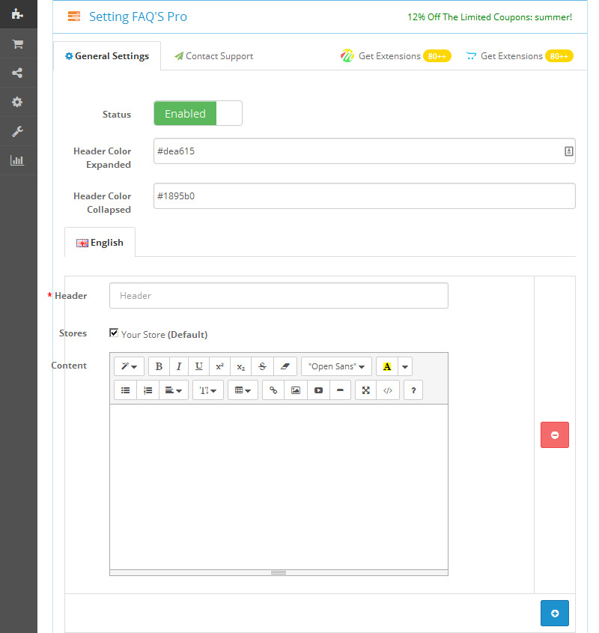Image resolution: width=599 pixels, height=633 pixels.
Task: Open the "Open Sans" font dropdown
Action: pyautogui.click(x=336, y=366)
